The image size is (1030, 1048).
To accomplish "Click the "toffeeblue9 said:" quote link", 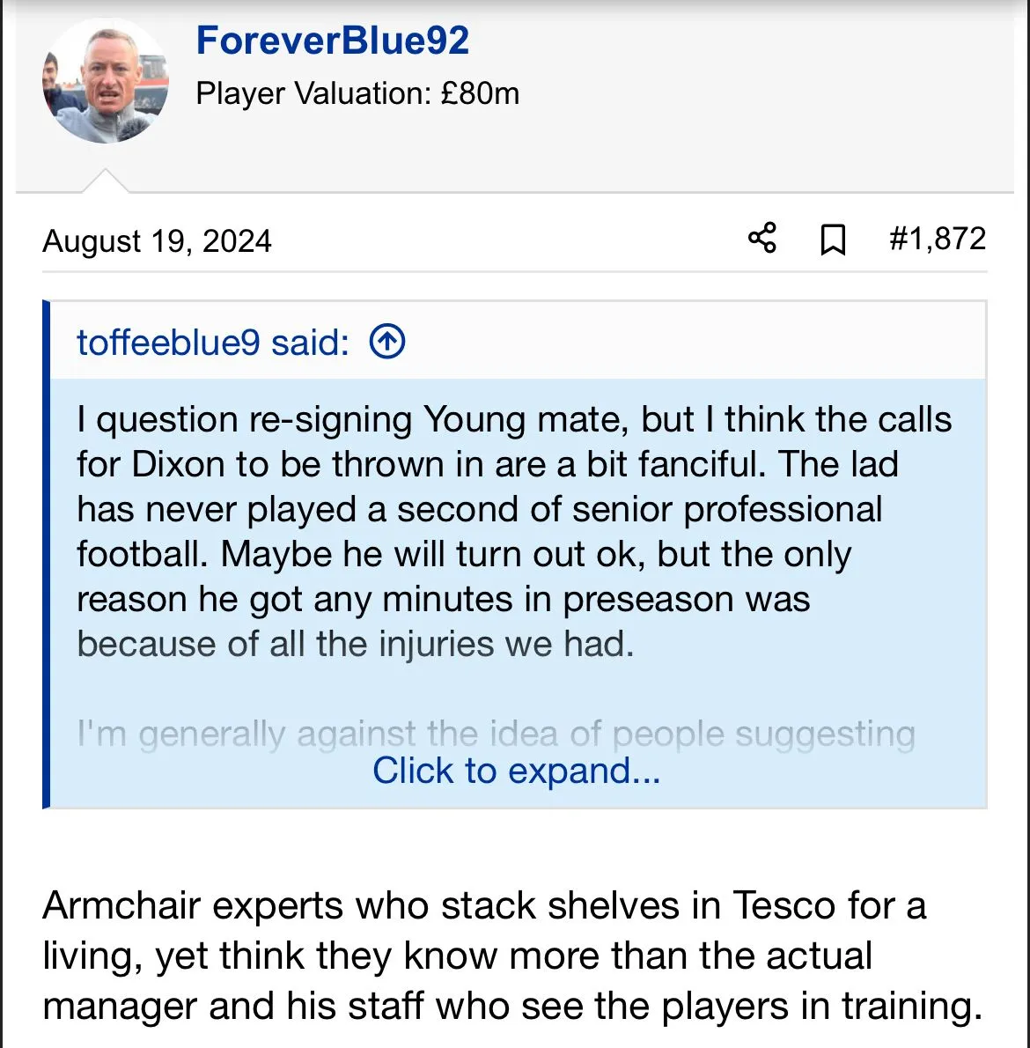I will coord(212,343).
